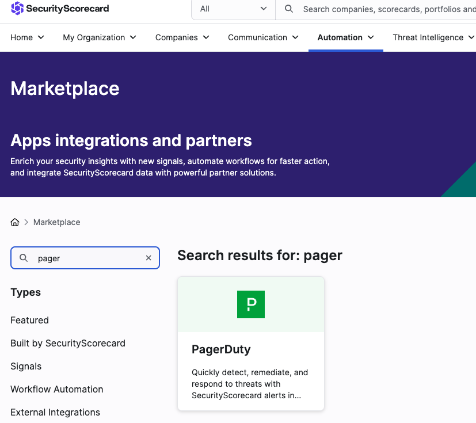Open the Threat Intelligence menu
This screenshot has height=423, width=476.
pos(433,37)
